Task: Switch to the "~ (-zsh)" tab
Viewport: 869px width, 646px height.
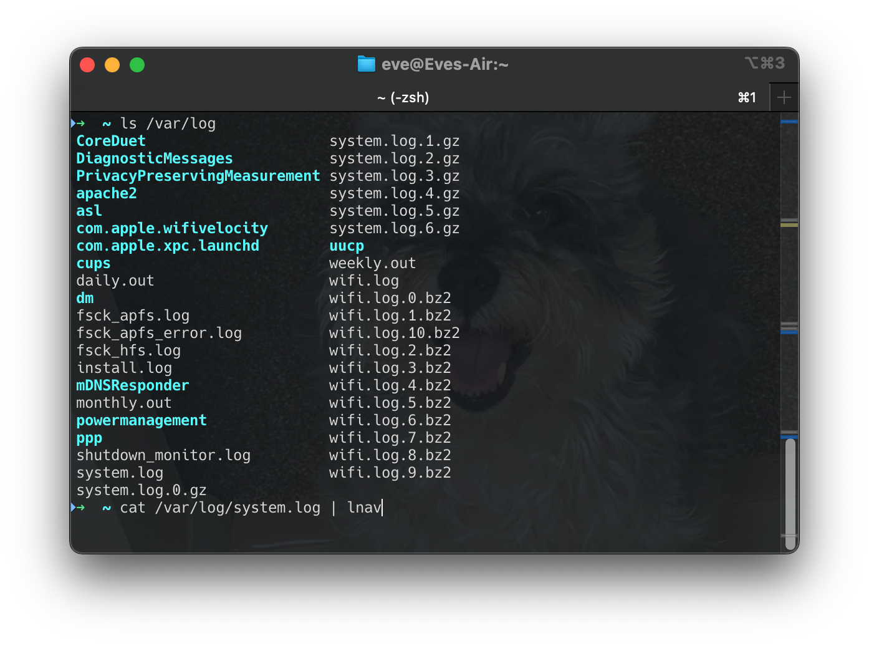Action: pos(403,97)
